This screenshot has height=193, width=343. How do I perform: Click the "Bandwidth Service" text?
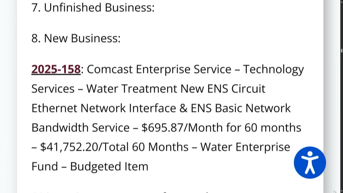click(x=80, y=128)
